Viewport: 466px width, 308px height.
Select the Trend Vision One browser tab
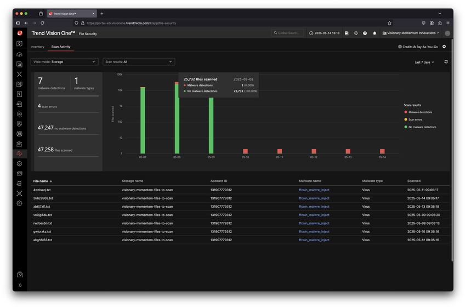tap(71, 14)
